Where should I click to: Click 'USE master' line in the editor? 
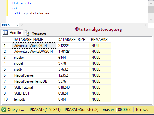tap(23, 3)
